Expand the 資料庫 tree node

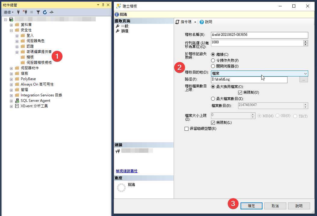11,25
